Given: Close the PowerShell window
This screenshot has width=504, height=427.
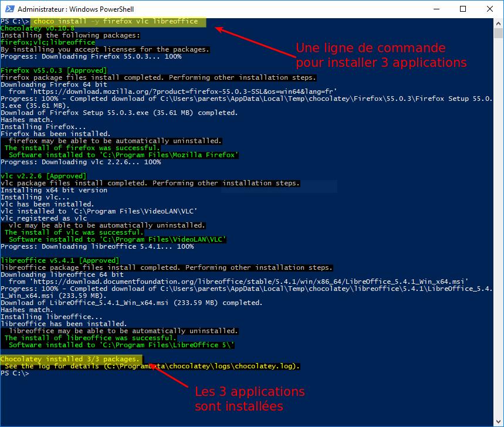Looking at the screenshot, I should [490, 9].
